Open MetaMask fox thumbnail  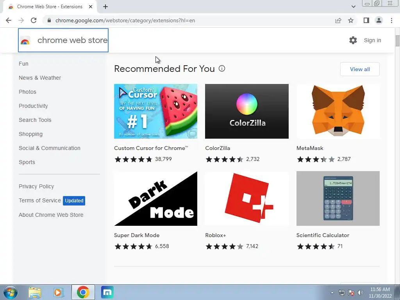338,111
